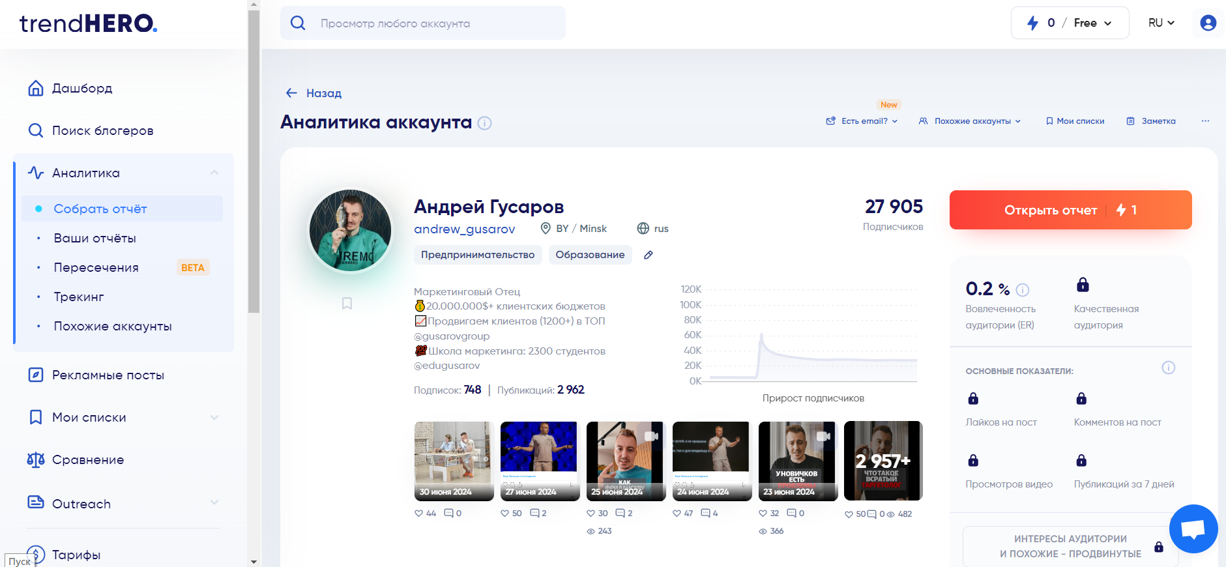The width and height of the screenshot is (1226, 567).
Task: Click the trendHERO logo
Action: coord(88,23)
